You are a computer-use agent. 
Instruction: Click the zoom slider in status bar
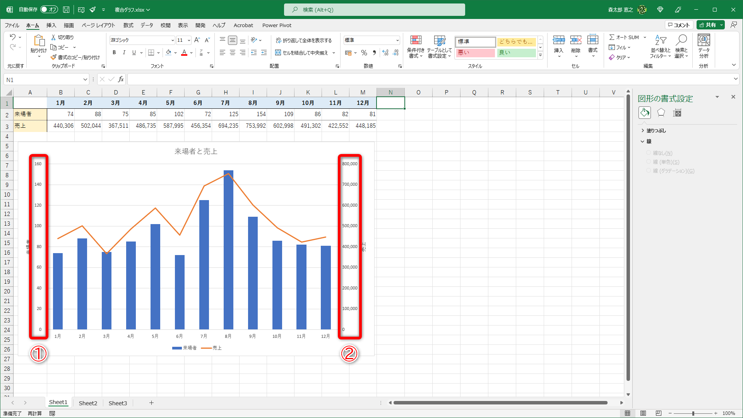click(693, 413)
